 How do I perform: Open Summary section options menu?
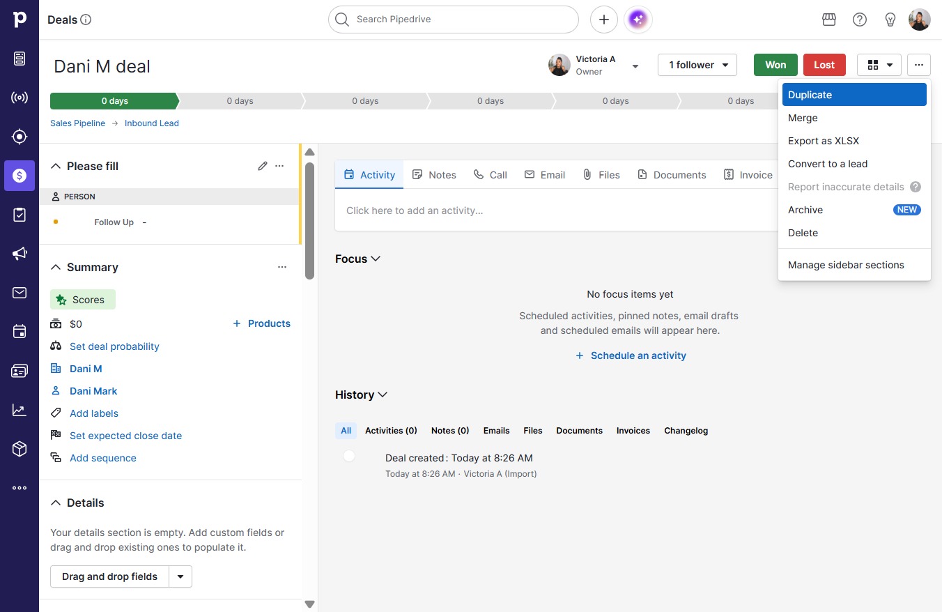[282, 267]
